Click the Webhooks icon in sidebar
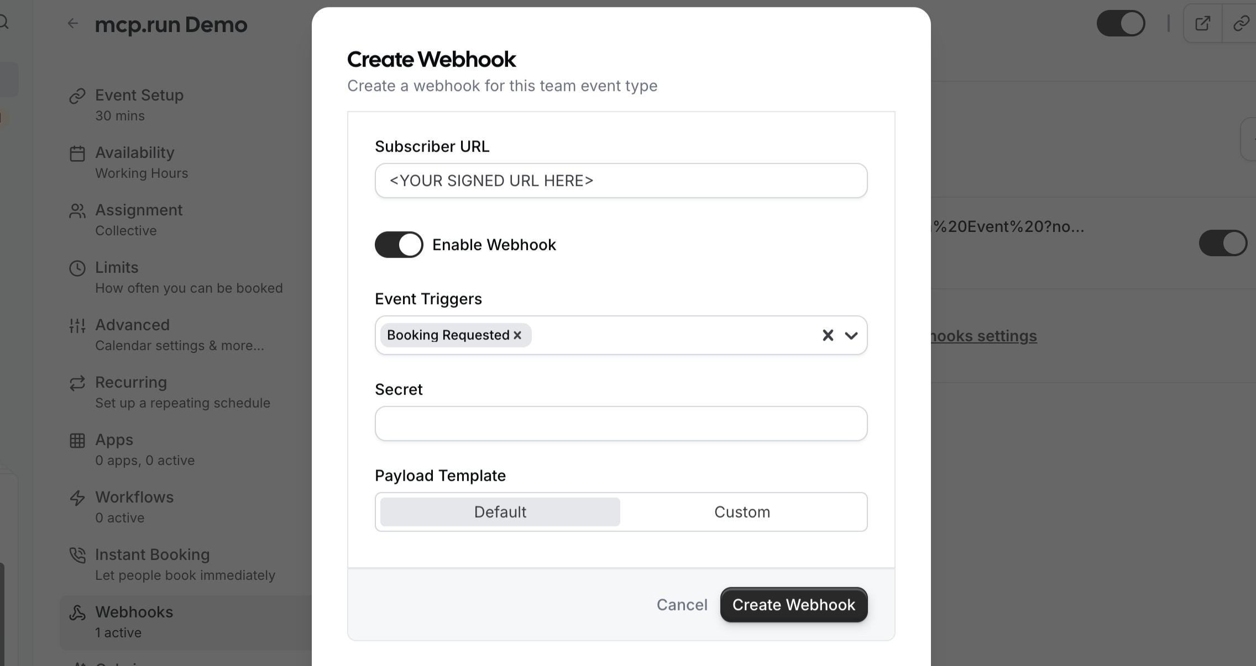This screenshot has width=1256, height=666. (77, 612)
